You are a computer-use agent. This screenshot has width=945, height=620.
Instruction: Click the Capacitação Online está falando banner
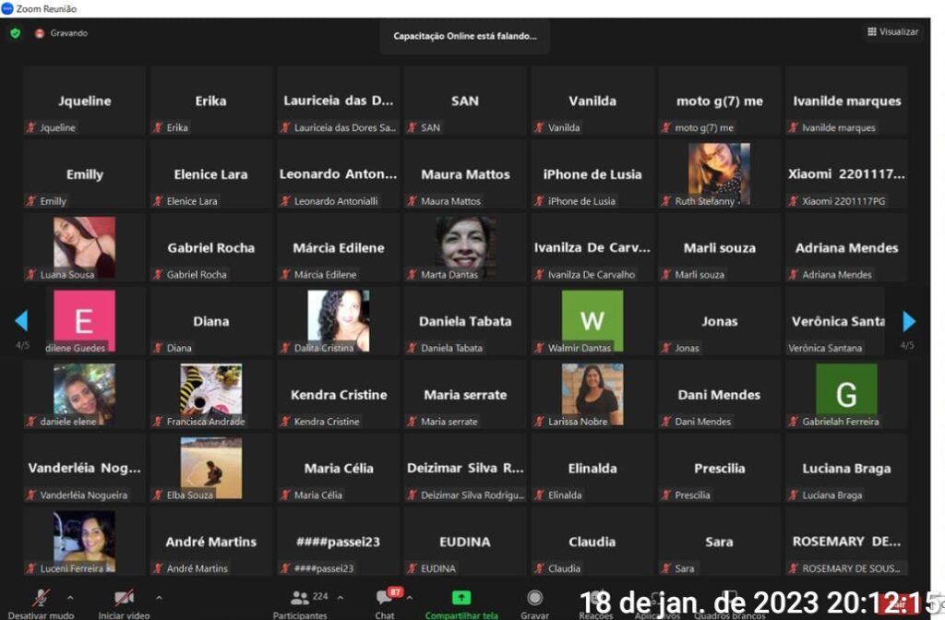pos(465,36)
